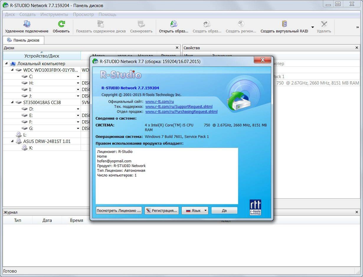Screen dimensions: 363x277
Task: Sort by the Устройство/Диск column header
Action: pyautogui.click(x=42, y=56)
